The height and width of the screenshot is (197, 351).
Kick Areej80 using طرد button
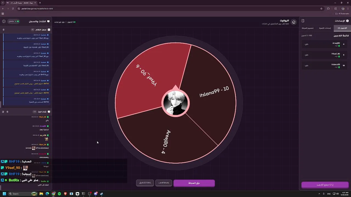coord(306,44)
